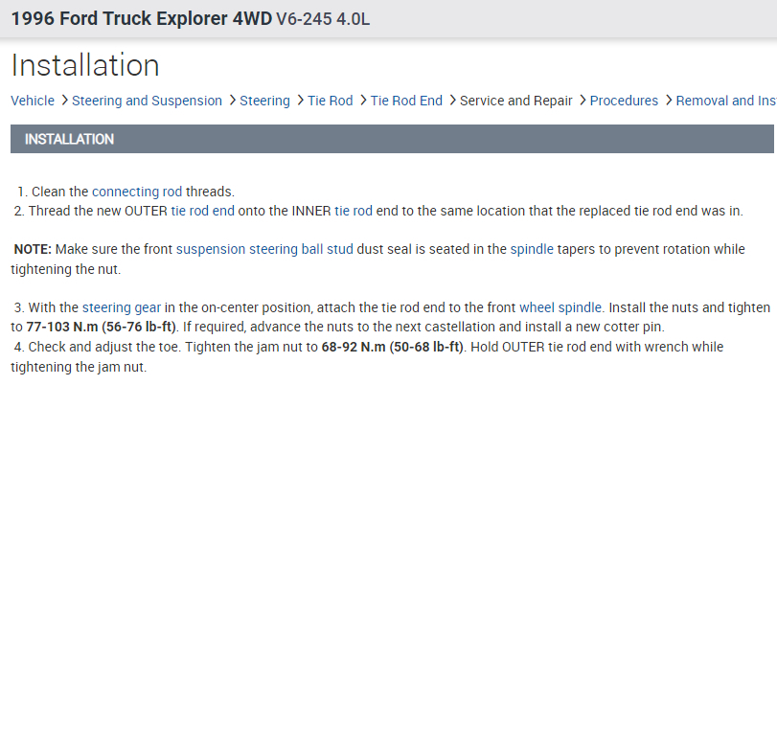
Task: Open the 'connecting rod' link in step 1
Action: (137, 192)
